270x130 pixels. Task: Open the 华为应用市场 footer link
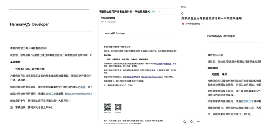150,121
